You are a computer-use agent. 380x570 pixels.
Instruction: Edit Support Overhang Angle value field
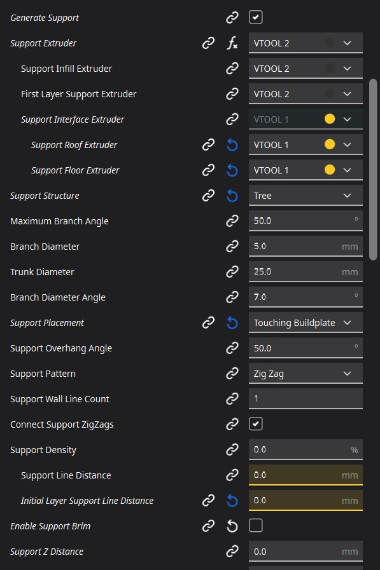(x=306, y=348)
